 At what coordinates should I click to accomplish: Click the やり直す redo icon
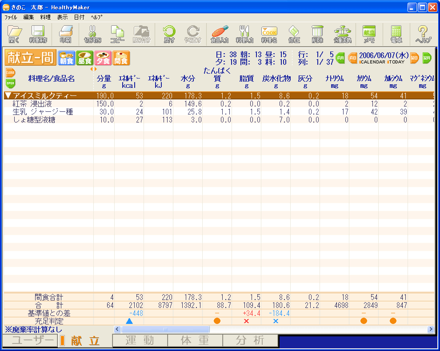pyautogui.click(x=193, y=34)
